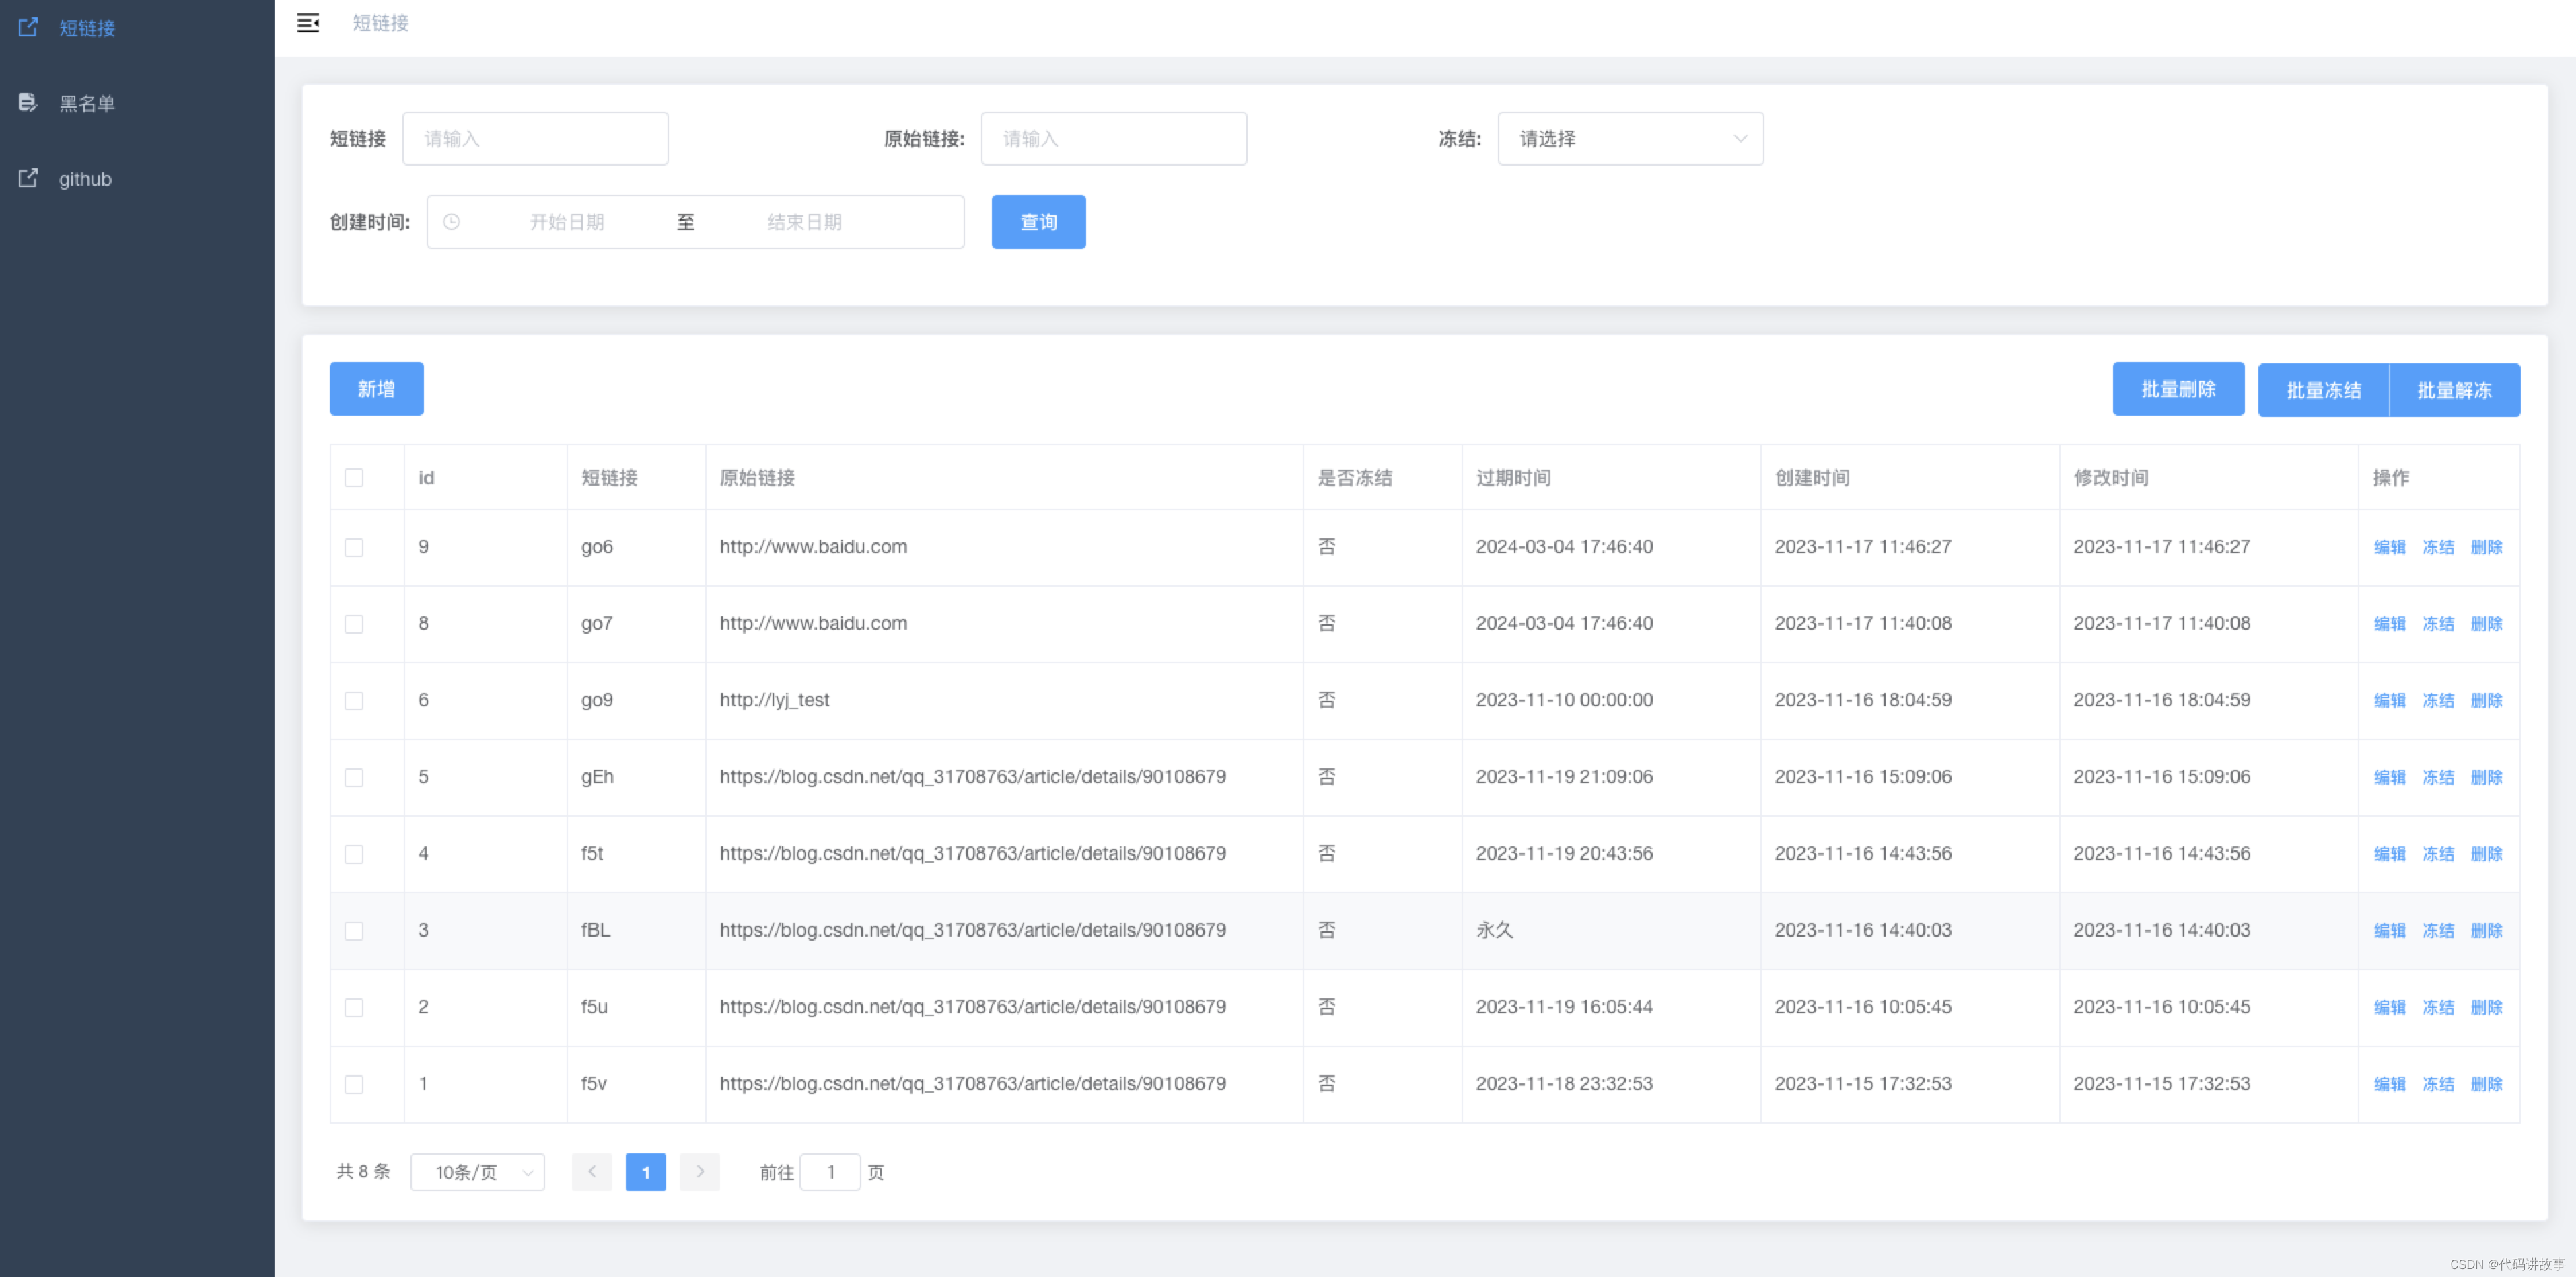Viewport: 2576px width, 1277px height.
Task: Click the 黑名单 document icon in sidebar
Action: pos(28,102)
